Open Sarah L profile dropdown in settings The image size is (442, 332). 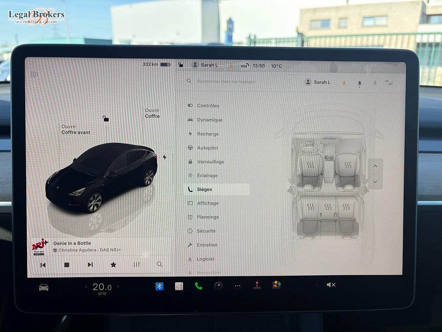(x=318, y=82)
